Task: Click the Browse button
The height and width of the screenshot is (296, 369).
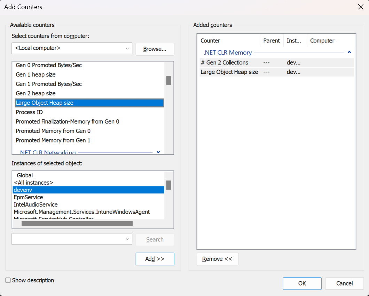Action: tap(155, 49)
